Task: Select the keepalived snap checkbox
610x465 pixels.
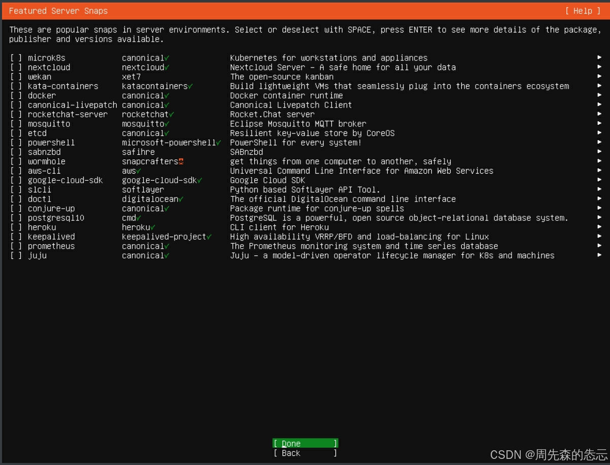Action: [16, 237]
